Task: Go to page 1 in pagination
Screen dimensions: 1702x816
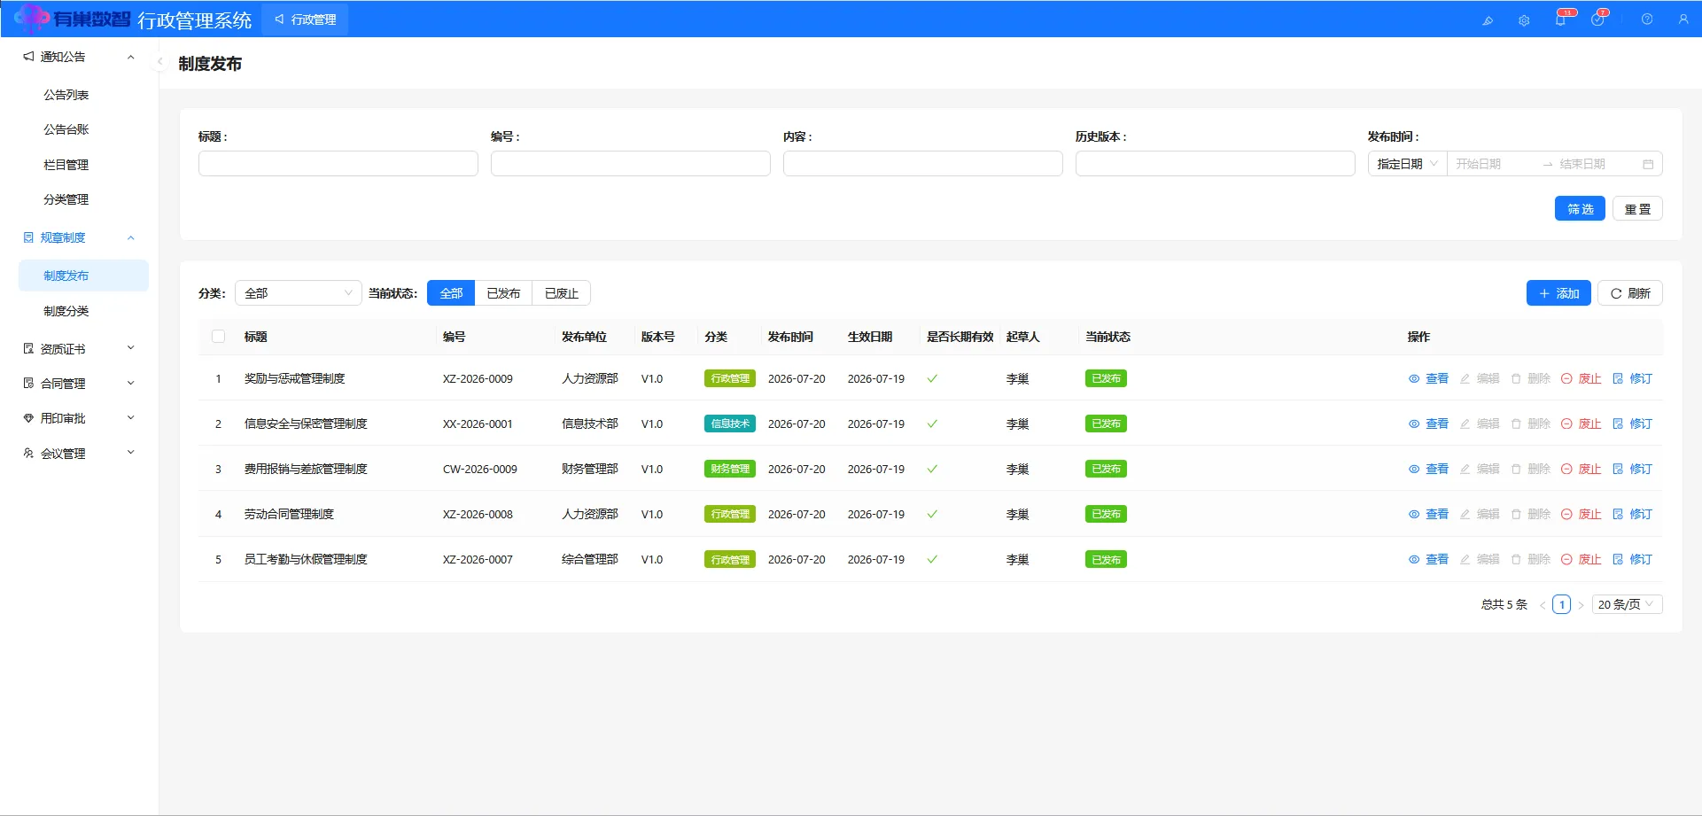Action: click(1562, 604)
